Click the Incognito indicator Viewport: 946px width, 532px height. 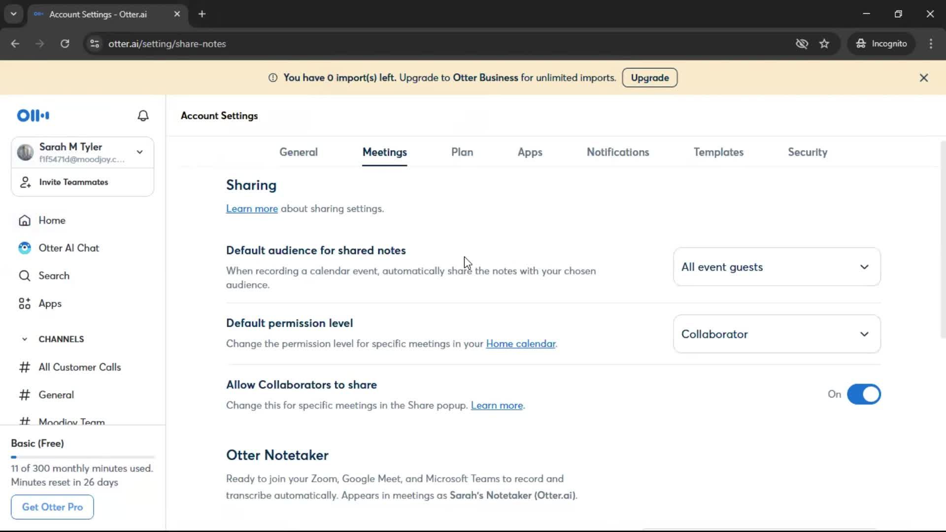[x=881, y=44]
